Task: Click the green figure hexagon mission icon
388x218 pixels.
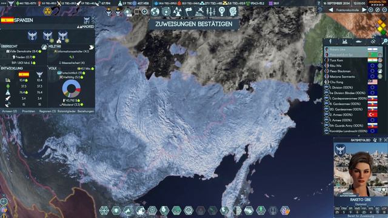Action: [x=261, y=211]
